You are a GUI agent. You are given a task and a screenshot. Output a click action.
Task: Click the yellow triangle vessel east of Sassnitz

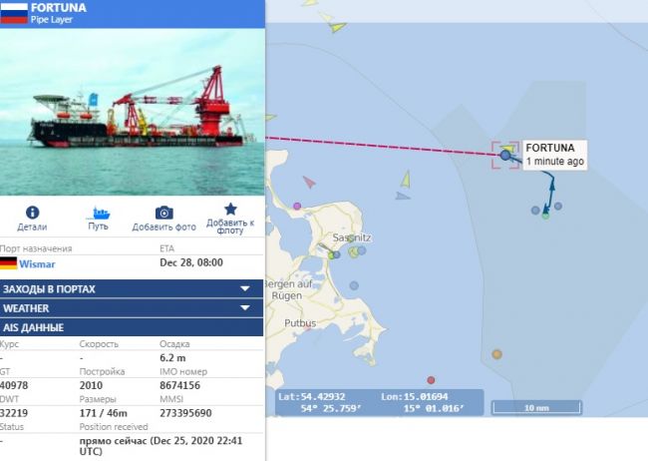click(x=406, y=180)
